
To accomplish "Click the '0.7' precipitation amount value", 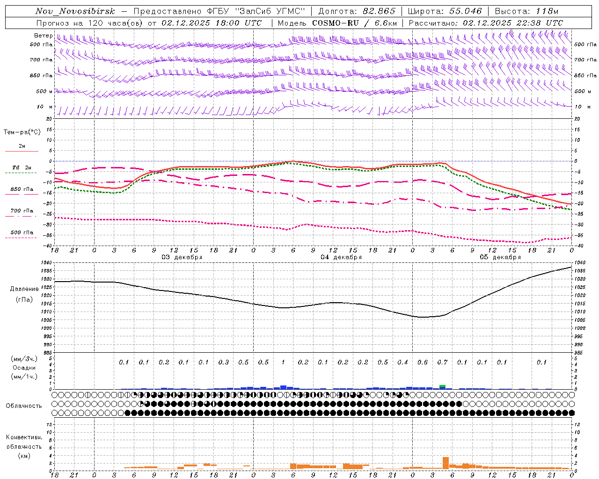I will coord(442,362).
